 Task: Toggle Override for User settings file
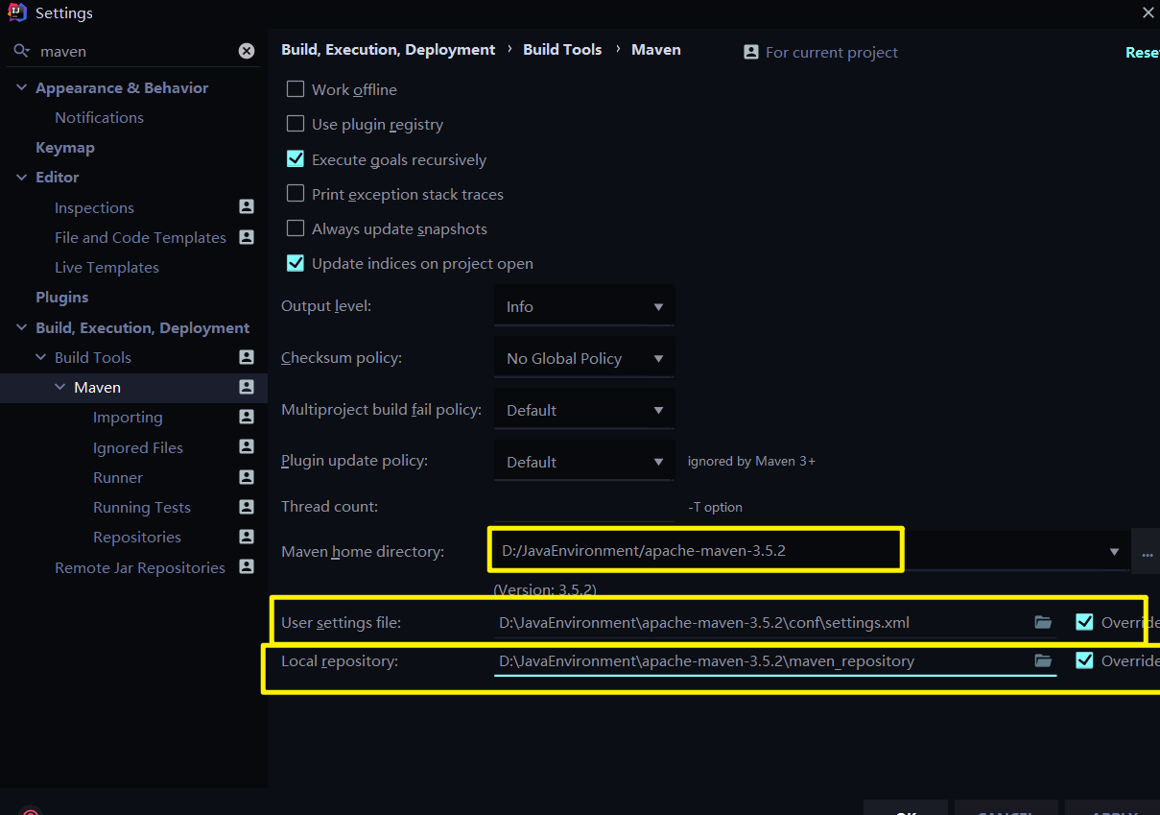click(x=1084, y=622)
